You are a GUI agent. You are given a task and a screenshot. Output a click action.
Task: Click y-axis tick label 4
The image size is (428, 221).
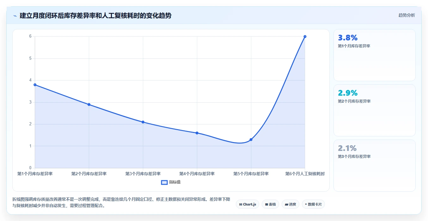pyautogui.click(x=30, y=80)
